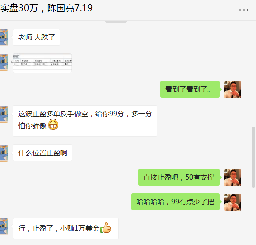Image resolution: width=256 pixels, height=245 pixels.
Task: Click the thumbs-up emoji in last message
Action: [x=106, y=228]
